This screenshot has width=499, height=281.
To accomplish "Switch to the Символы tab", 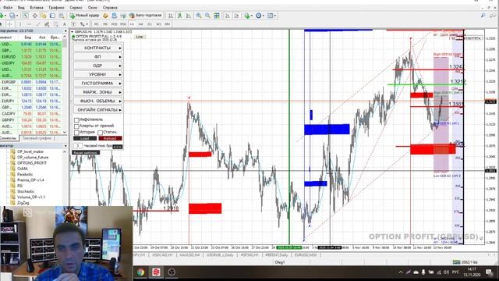I will pyautogui.click(x=9, y=138).
